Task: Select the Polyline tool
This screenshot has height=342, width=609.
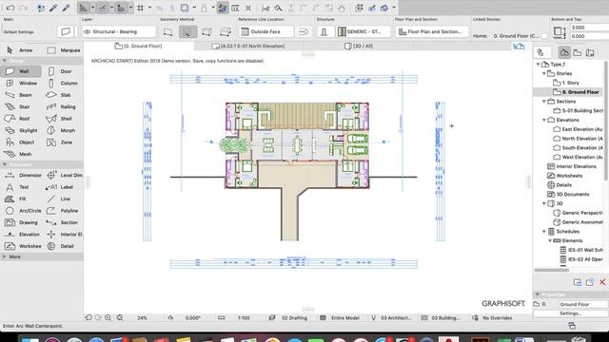Action: pyautogui.click(x=62, y=211)
